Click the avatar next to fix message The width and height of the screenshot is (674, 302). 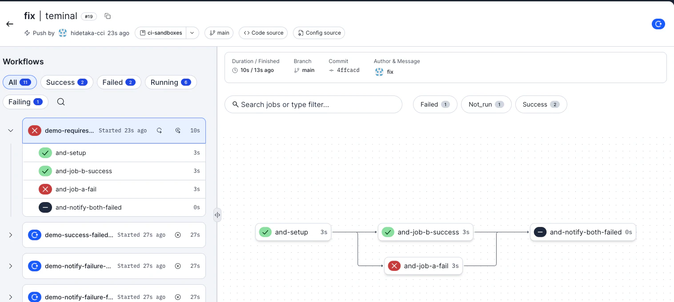tap(379, 72)
